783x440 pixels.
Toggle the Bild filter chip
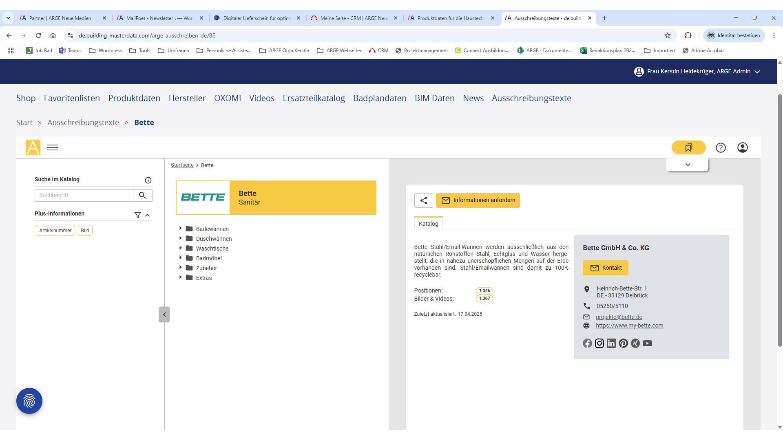pos(85,230)
